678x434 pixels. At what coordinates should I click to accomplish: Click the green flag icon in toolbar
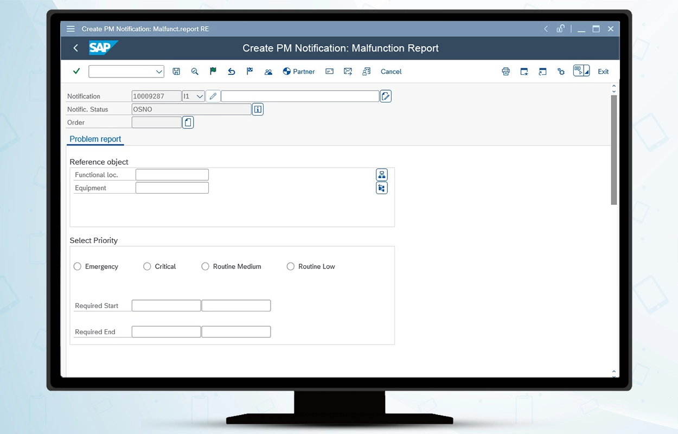tap(213, 71)
